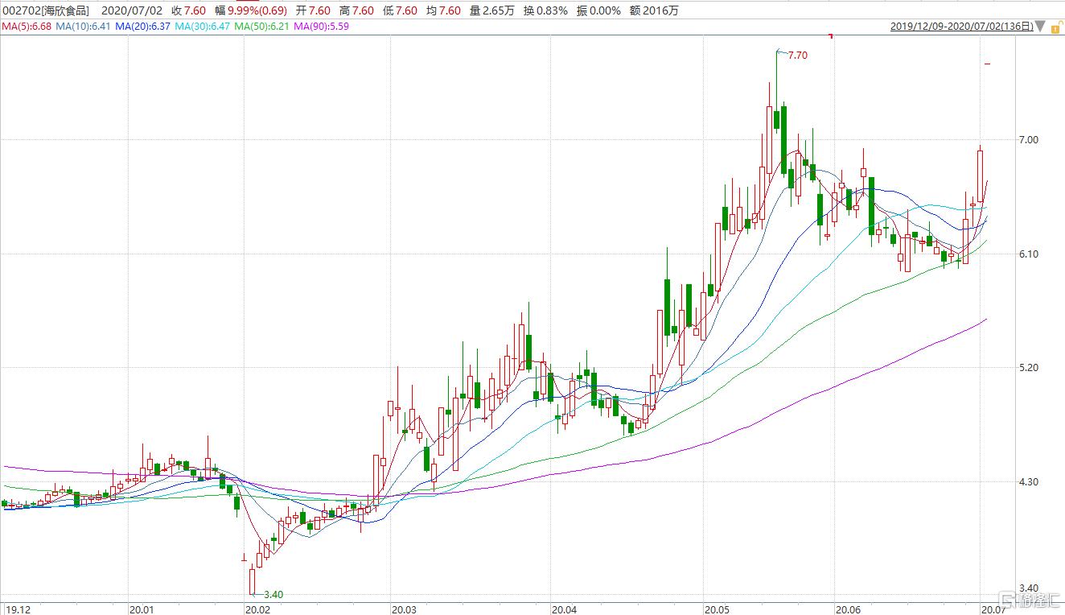Select the MA(50):6.21 indicator label
This screenshot has height=615, width=1065.
click(262, 27)
